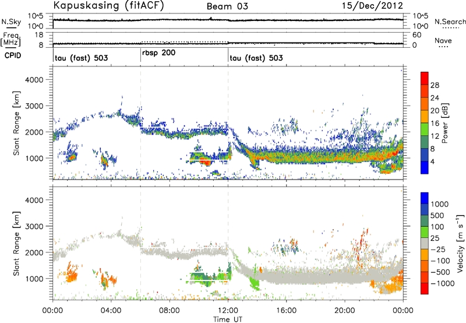The height and width of the screenshot is (323, 466).
Task: Click the '-25' tick on the velocity scale
Action: click(x=437, y=250)
